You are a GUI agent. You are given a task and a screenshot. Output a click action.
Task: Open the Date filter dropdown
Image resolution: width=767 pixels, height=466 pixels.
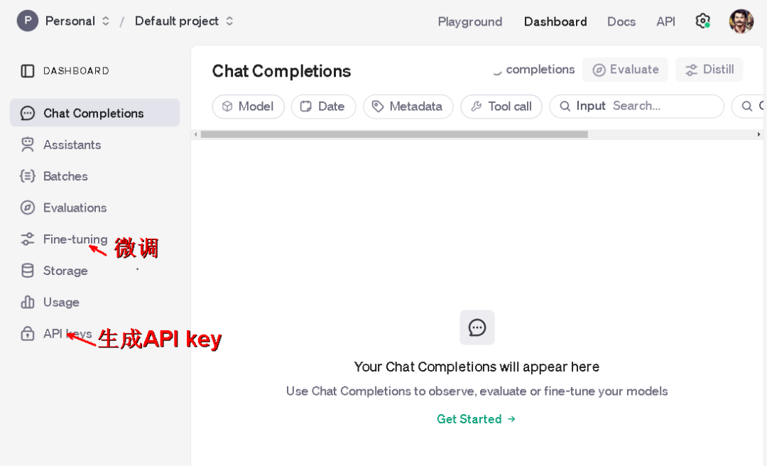tap(323, 106)
